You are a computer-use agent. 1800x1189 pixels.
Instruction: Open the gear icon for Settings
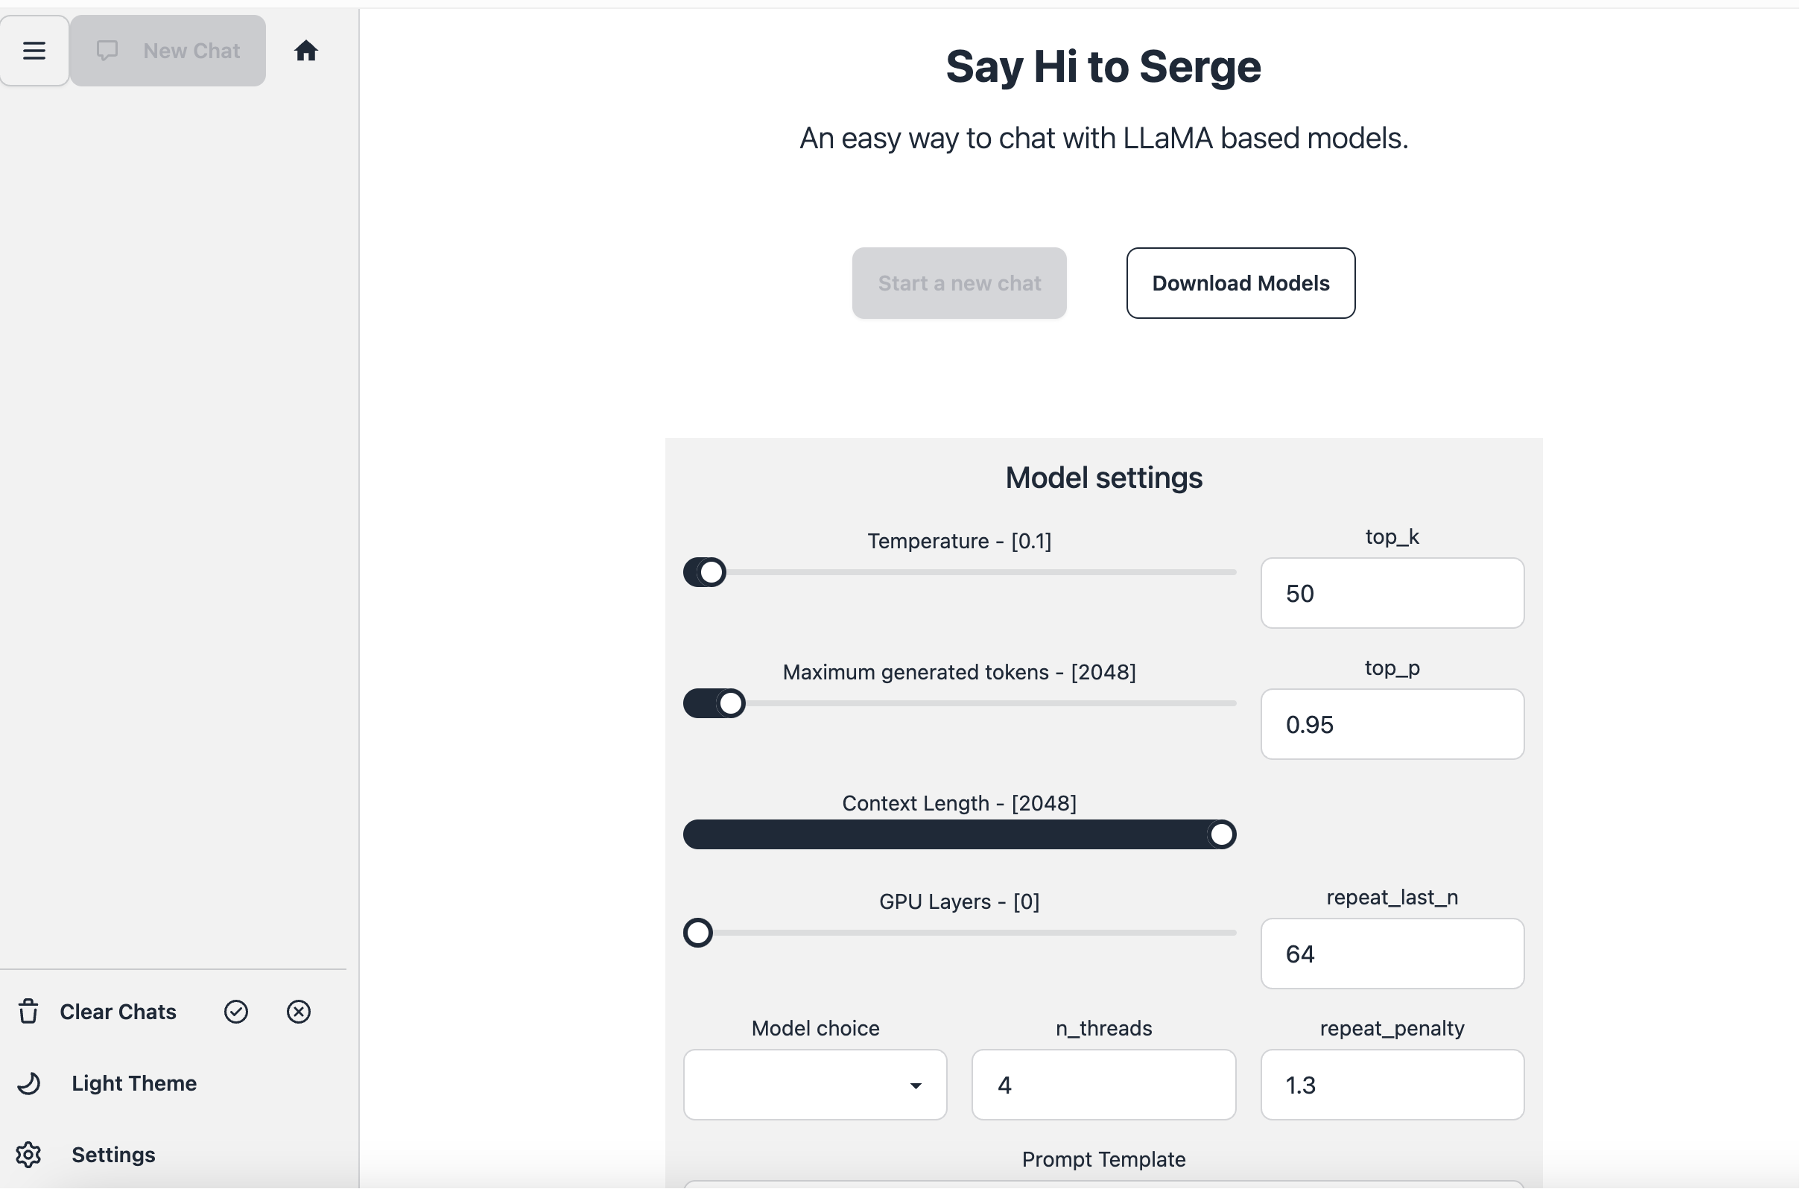(29, 1155)
